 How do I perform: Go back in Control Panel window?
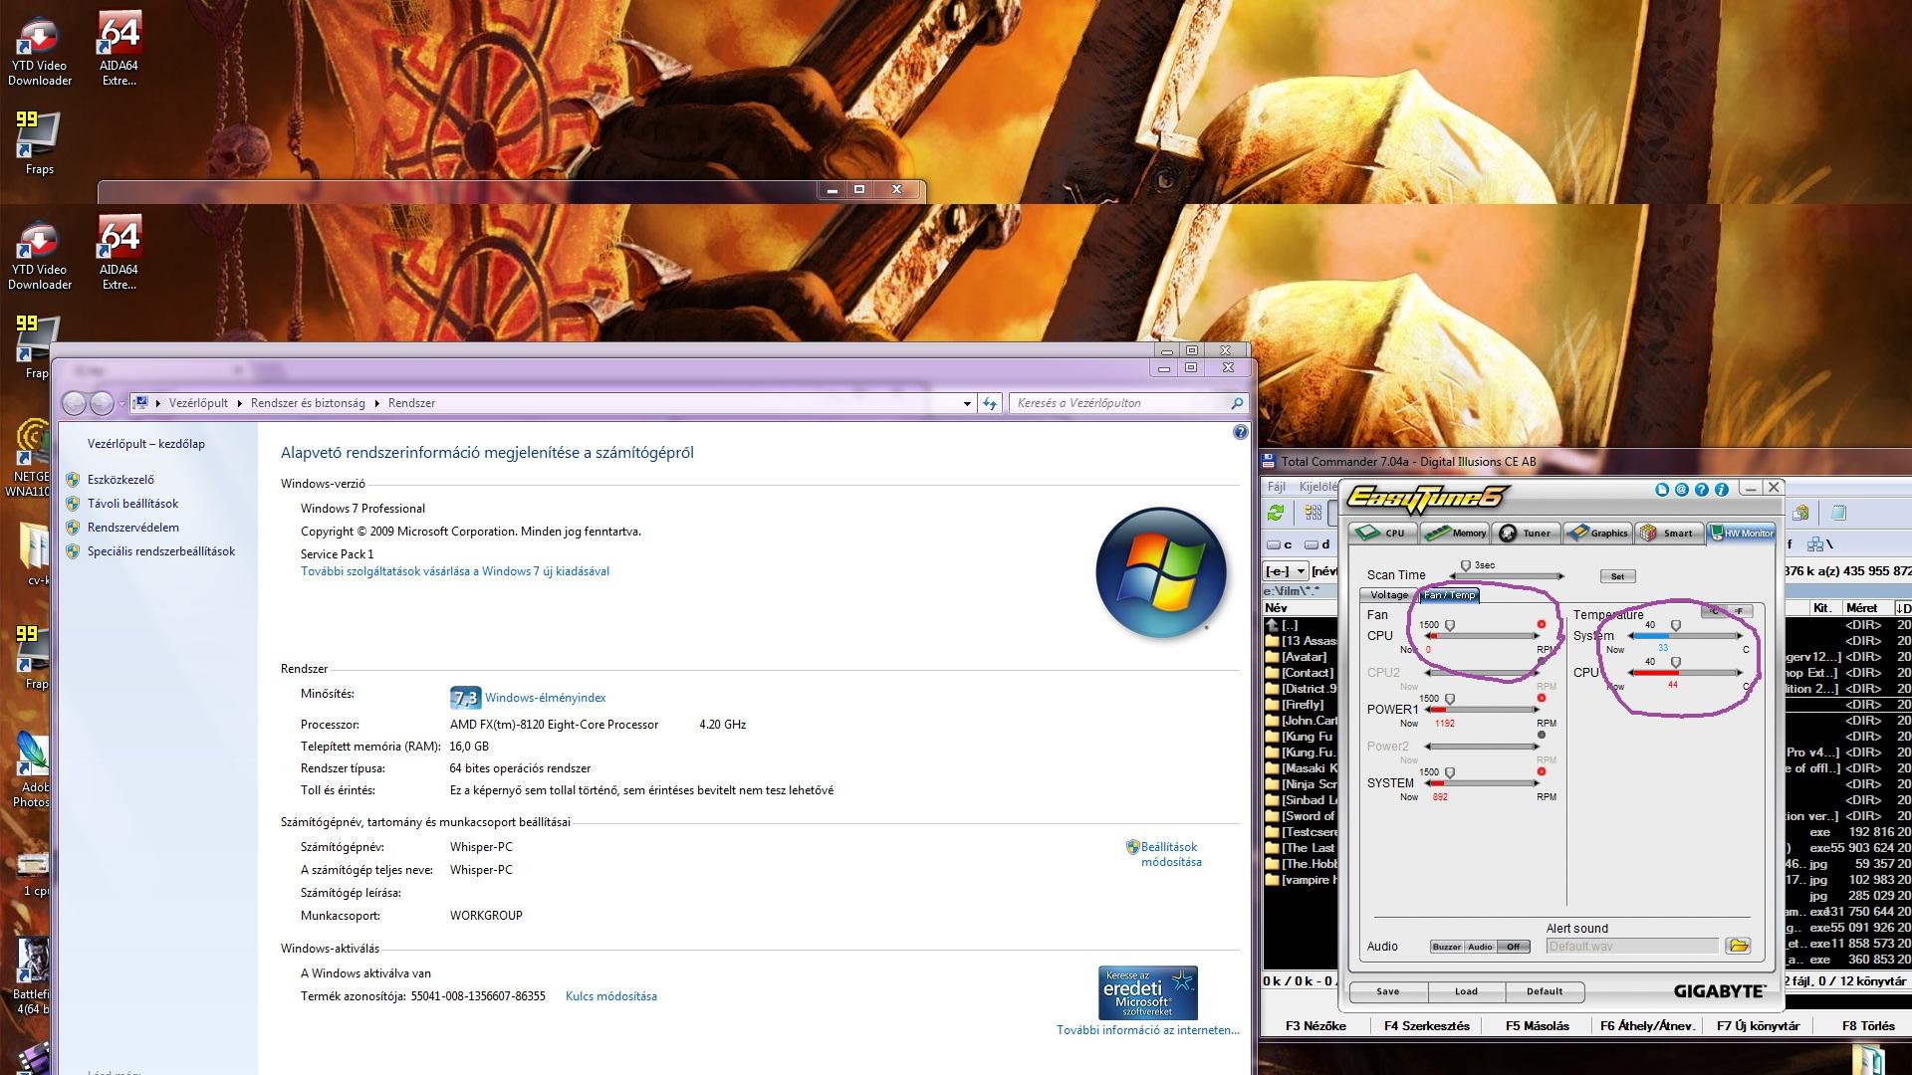click(74, 403)
